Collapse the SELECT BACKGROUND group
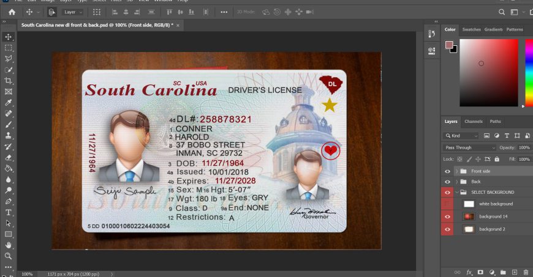This screenshot has width=533, height=277. pyautogui.click(x=457, y=193)
